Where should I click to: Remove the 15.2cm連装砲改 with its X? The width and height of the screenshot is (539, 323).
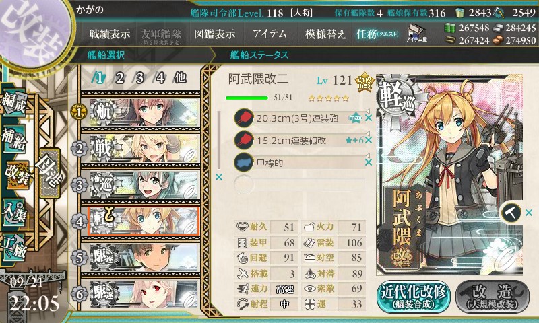click(368, 140)
